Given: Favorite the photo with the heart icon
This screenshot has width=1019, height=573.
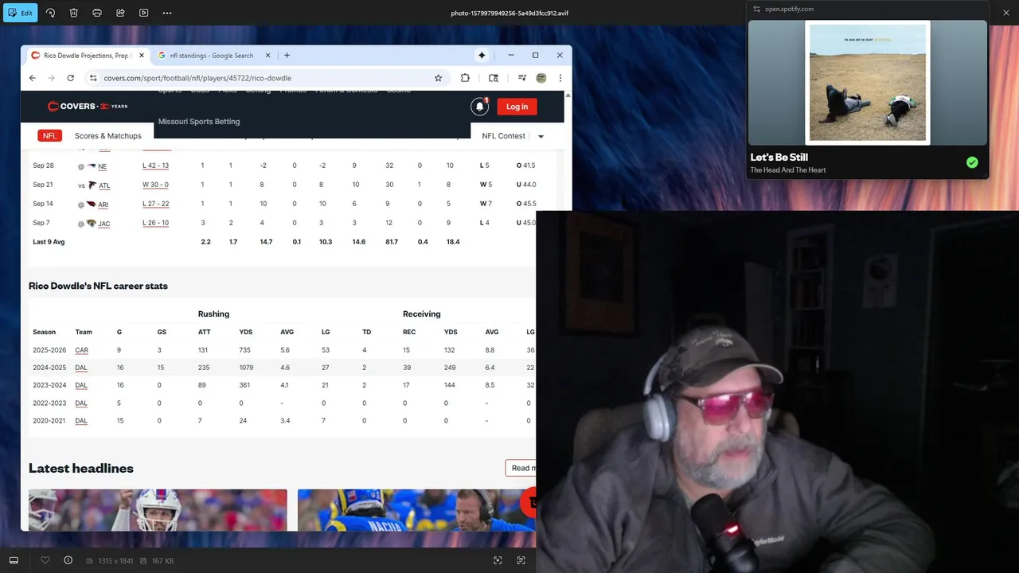Looking at the screenshot, I should [x=45, y=560].
